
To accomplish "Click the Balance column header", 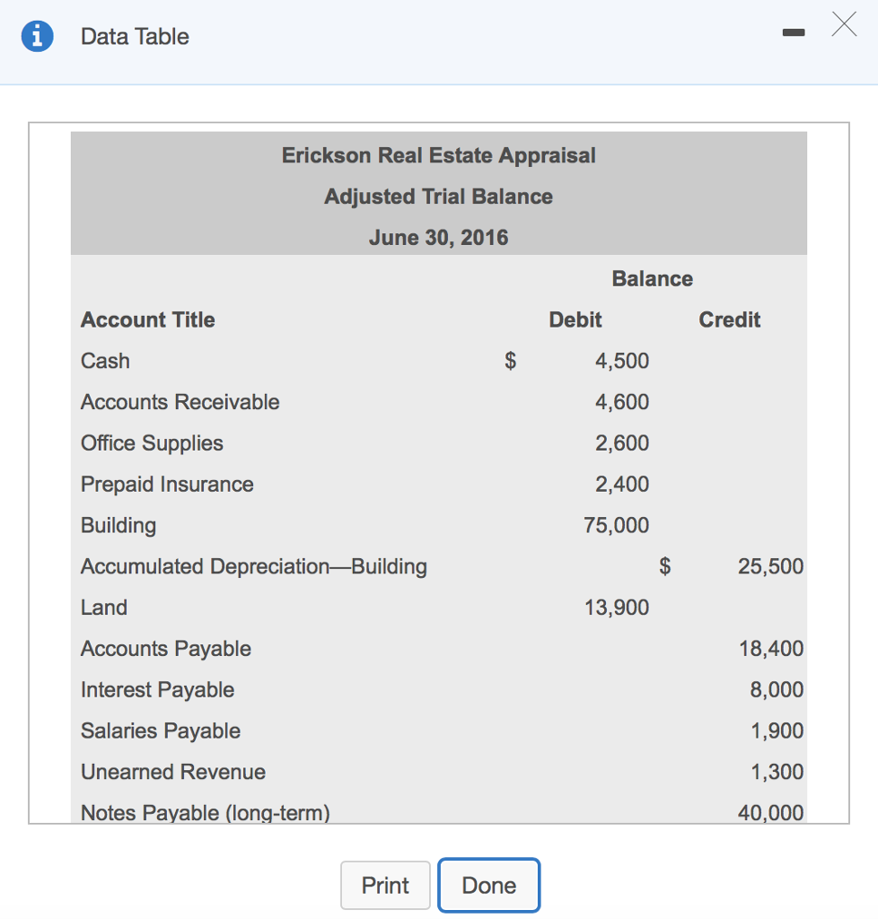I will point(653,278).
